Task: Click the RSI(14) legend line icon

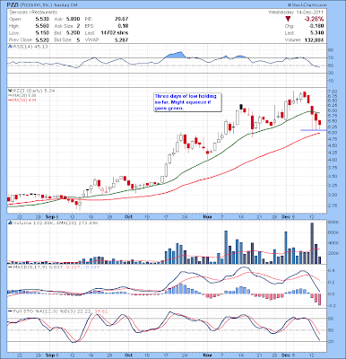Action: pyautogui.click(x=9, y=47)
